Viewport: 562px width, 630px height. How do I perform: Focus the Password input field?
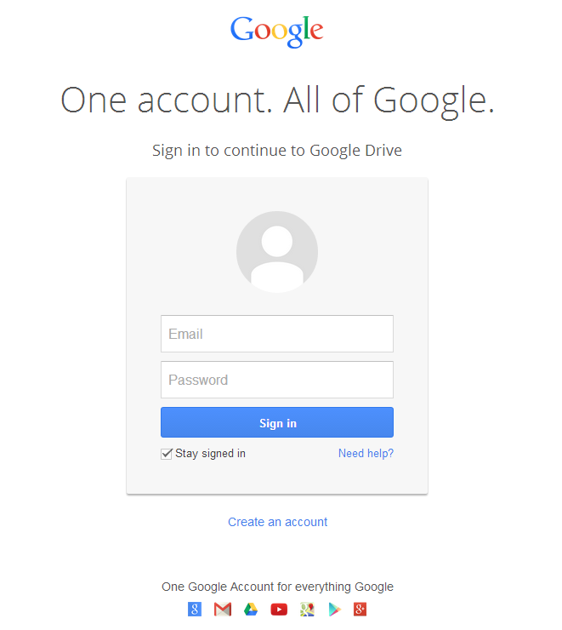tap(277, 380)
